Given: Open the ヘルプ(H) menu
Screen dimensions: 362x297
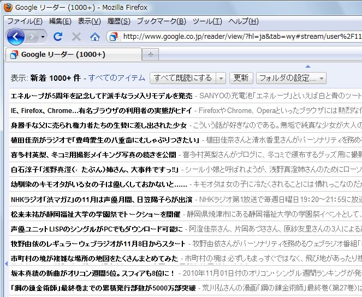Looking at the screenshot, I should pyautogui.click(x=244, y=21).
